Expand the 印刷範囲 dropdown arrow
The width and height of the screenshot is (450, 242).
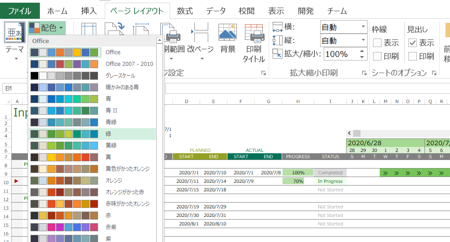171,59
